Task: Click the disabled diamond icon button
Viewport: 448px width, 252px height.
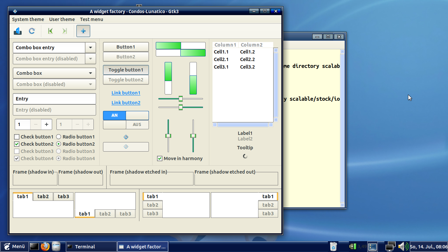Action: (126, 147)
